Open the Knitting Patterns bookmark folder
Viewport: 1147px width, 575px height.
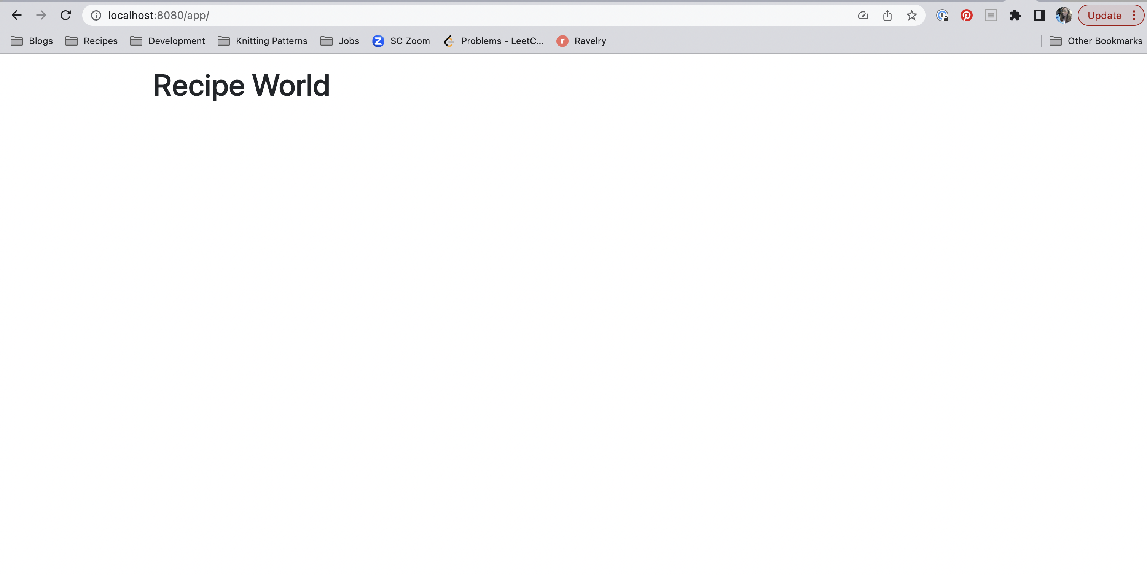262,41
